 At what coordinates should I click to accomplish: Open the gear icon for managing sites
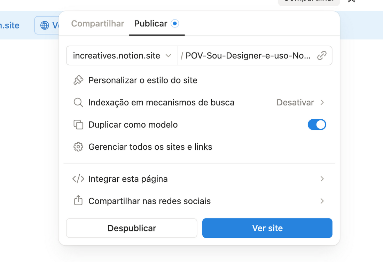tap(78, 147)
